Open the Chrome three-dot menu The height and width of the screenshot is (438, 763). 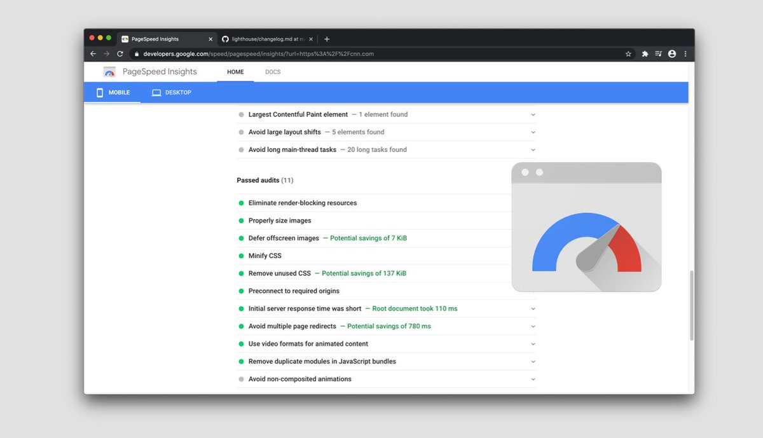(x=685, y=54)
